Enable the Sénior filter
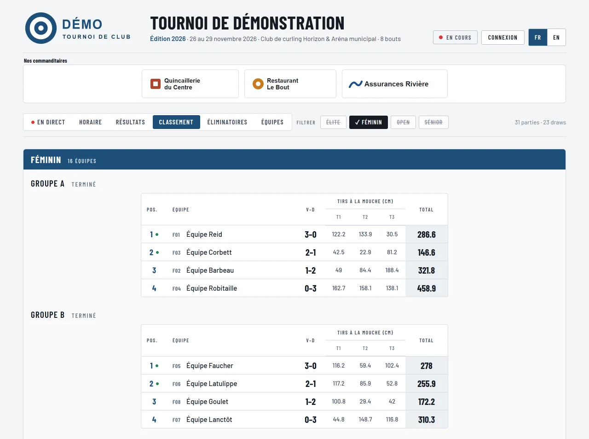 pos(433,122)
